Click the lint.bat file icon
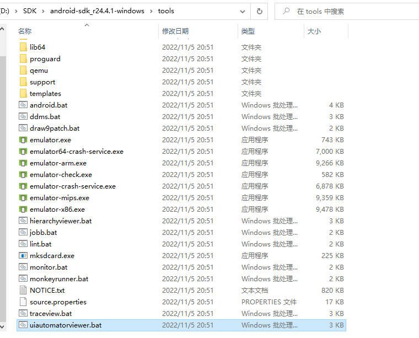The height and width of the screenshot is (338, 419). (x=23, y=244)
